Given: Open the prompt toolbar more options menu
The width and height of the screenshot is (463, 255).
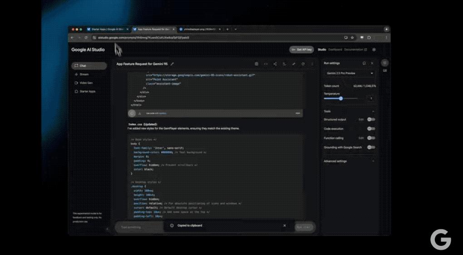Looking at the screenshot, I should click(312, 64).
